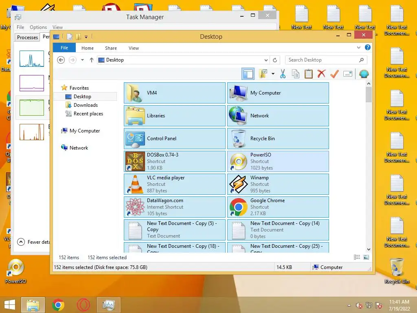Click Fewer details in Task Manager
This screenshot has height=313, width=417.
coord(33,242)
